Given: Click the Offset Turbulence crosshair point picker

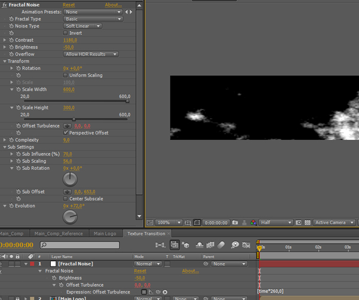Looking at the screenshot, I should [67, 126].
